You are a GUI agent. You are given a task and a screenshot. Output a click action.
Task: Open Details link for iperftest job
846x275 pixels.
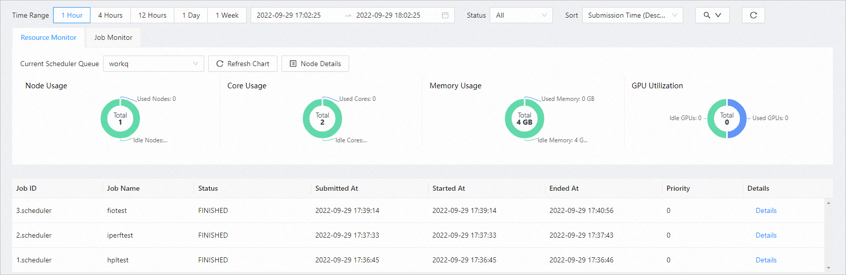766,235
